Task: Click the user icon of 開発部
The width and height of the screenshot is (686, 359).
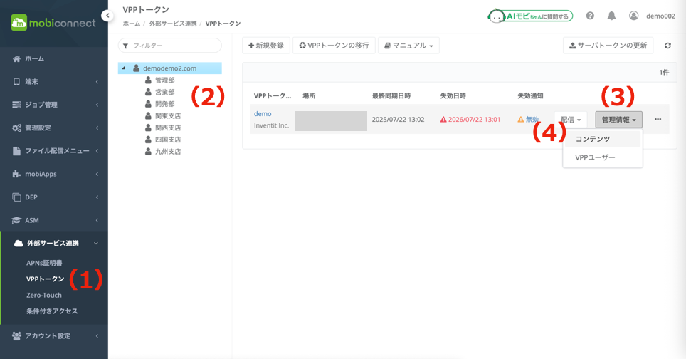Action: coord(148,104)
